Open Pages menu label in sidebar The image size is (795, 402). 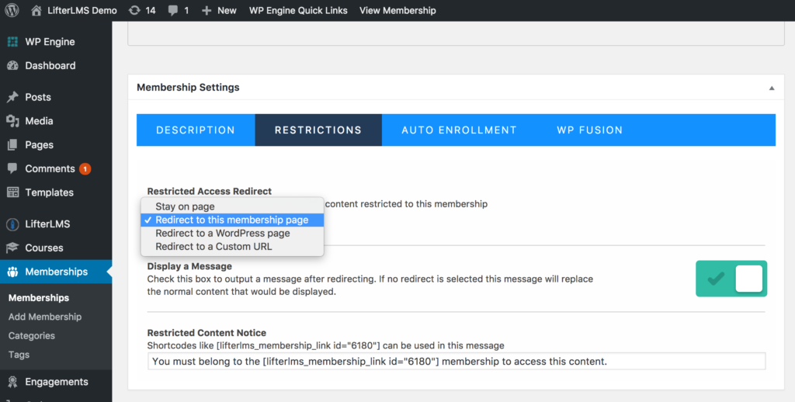coord(39,144)
